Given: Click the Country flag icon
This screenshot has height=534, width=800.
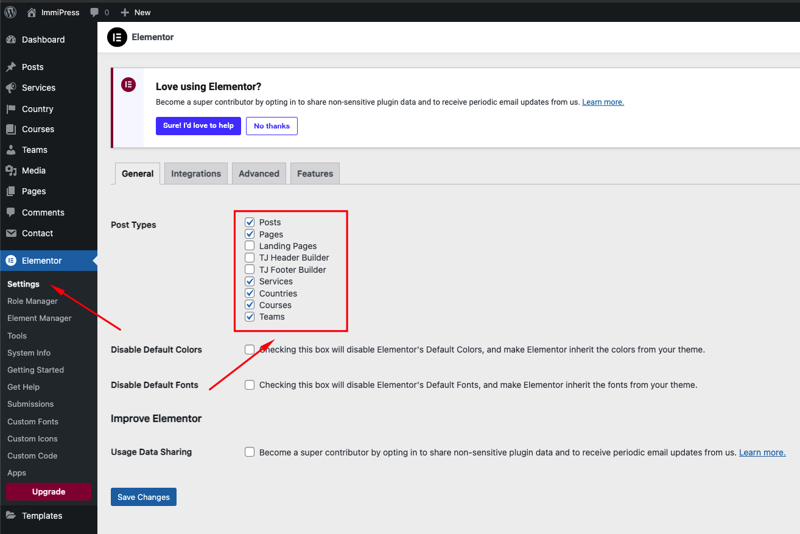Looking at the screenshot, I should pyautogui.click(x=11, y=109).
